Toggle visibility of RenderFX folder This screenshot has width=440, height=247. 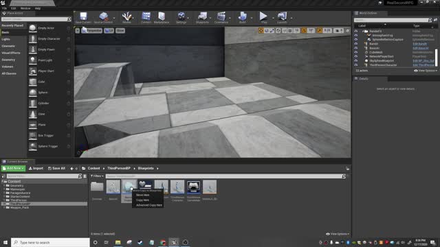[x=356, y=32]
